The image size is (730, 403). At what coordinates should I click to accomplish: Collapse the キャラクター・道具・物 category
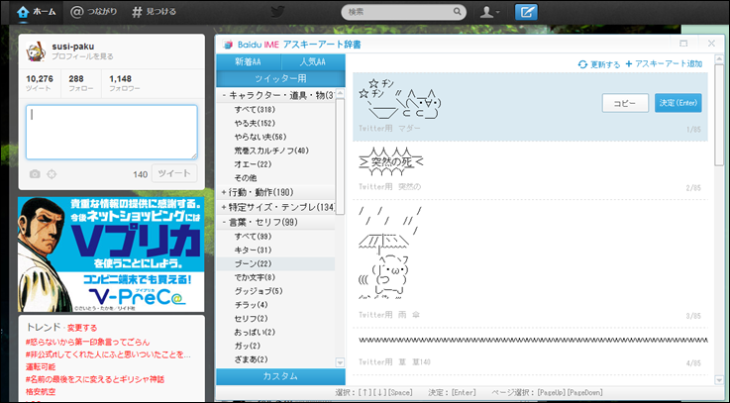pos(224,95)
